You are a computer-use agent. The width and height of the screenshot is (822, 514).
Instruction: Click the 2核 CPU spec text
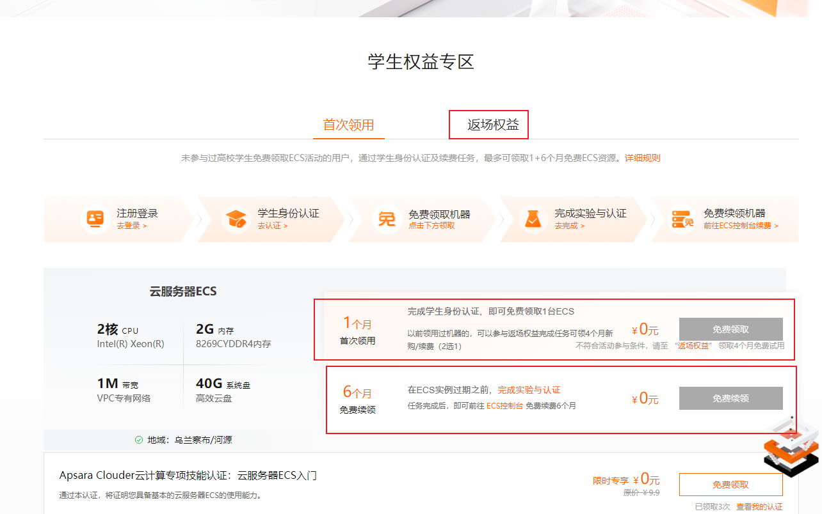tap(118, 330)
